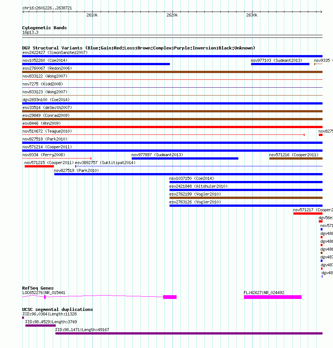Click the right arrow on the ruler
This screenshot has width=333, height=348.
[x=321, y=12]
